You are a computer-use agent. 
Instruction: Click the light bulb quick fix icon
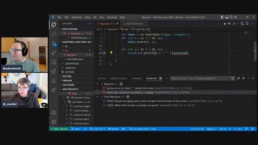[x=111, y=53]
